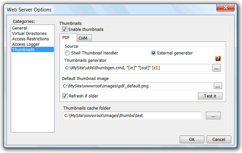This screenshot has width=242, height=153.
Task: Browse for thumbnails cache folder
Action: coord(213,116)
